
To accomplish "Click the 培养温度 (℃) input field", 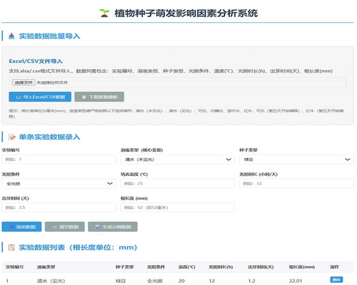I will coord(177,183).
